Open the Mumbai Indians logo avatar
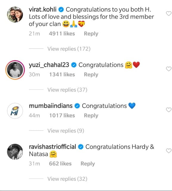 15,111
